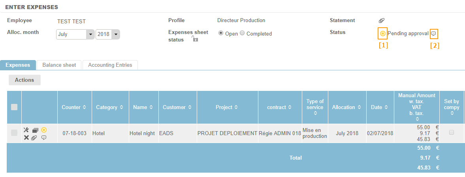The width and height of the screenshot is (465, 177).
Task: Click the Actions button
Action: [24, 80]
